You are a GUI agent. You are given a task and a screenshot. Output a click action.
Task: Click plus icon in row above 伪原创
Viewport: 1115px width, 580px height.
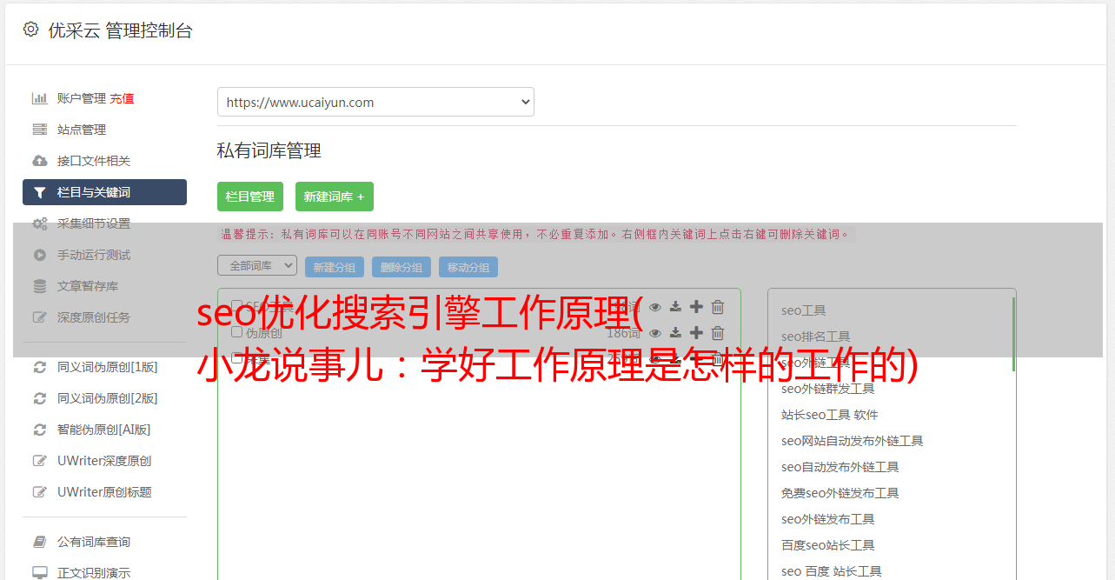(696, 306)
